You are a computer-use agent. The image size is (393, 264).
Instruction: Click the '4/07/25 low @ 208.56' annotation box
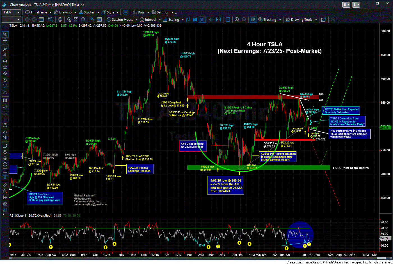click(x=226, y=185)
